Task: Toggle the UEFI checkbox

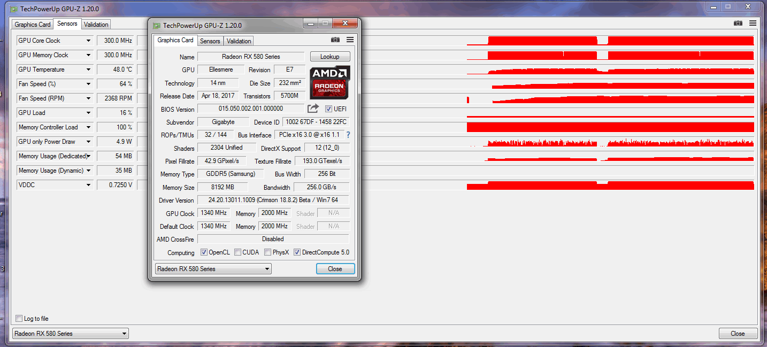Action: tap(329, 109)
